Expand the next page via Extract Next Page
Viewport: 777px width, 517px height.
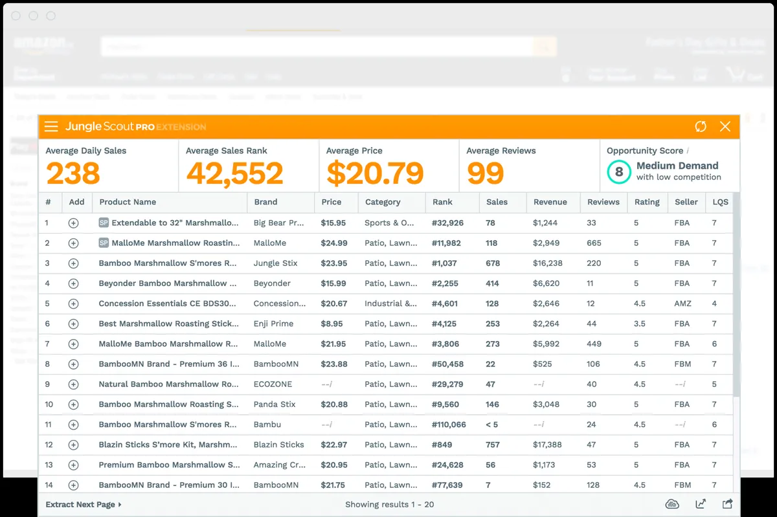(x=84, y=505)
